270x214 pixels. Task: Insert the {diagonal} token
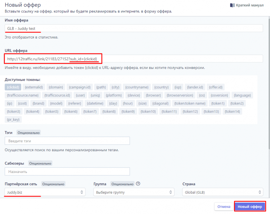tap(161, 103)
